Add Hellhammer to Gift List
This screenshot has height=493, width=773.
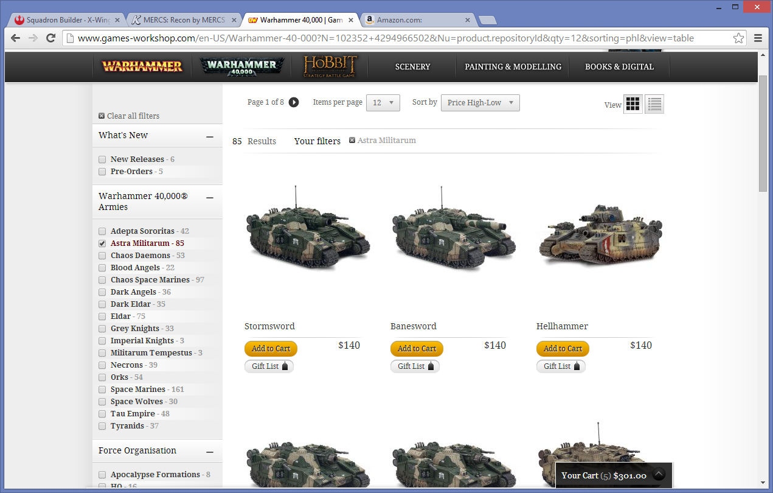561,366
